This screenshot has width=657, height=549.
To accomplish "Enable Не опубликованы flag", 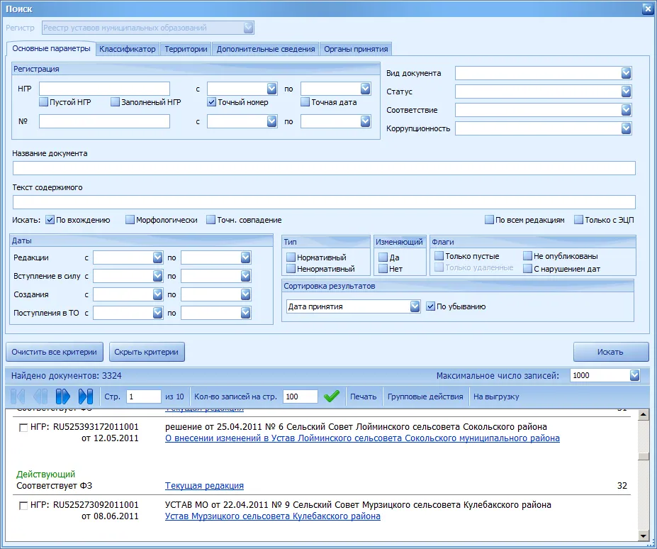I will (x=527, y=256).
